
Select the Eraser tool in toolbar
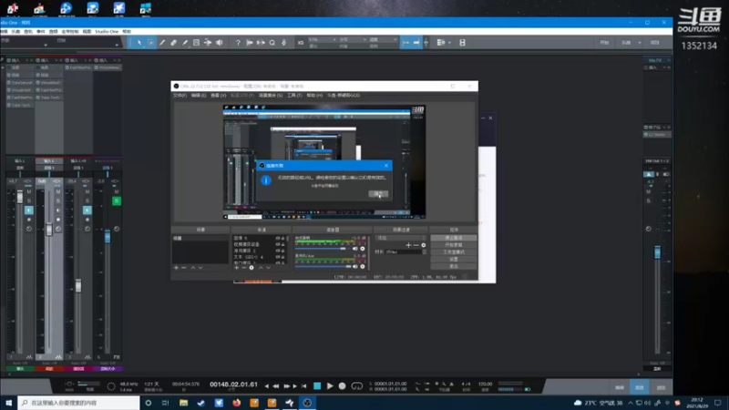tap(173, 43)
